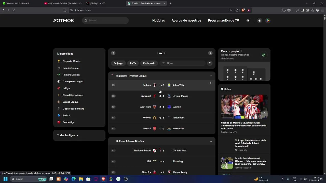Click the collapse-all leagues icon beside Filtro

(x=210, y=63)
